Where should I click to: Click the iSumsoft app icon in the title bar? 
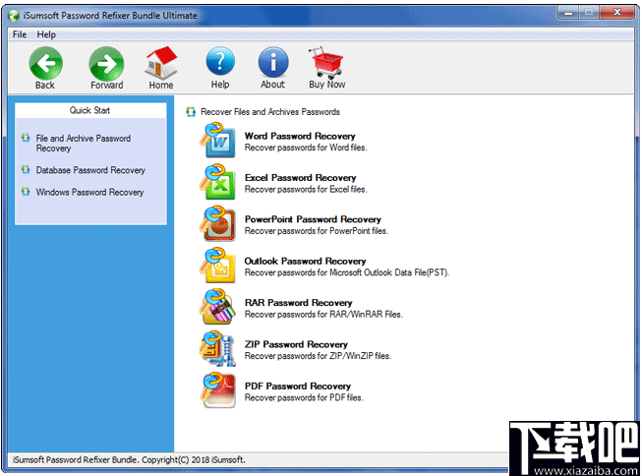[x=14, y=16]
